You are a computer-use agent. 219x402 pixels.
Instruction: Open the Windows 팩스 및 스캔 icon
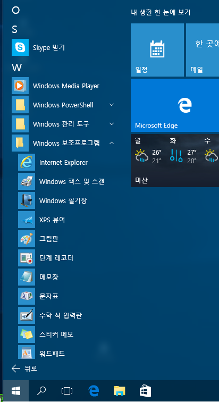(27, 181)
